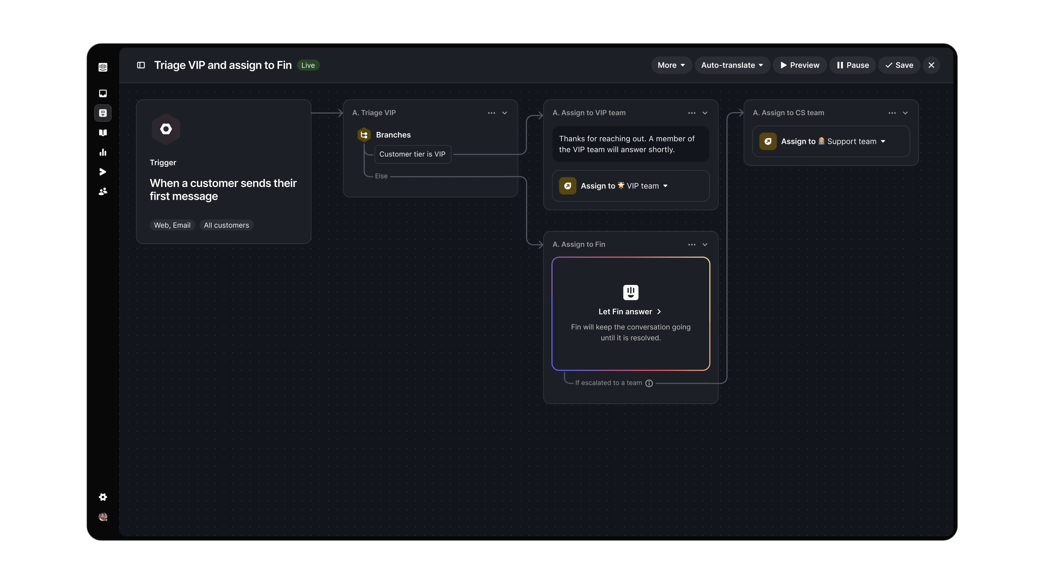Open three-dots menu on Assign to VIP team
1040x585 pixels.
pyautogui.click(x=692, y=113)
